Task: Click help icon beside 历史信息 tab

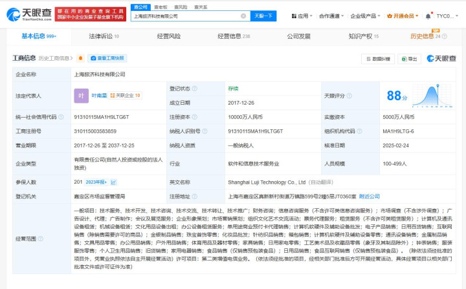Action: [x=445, y=36]
